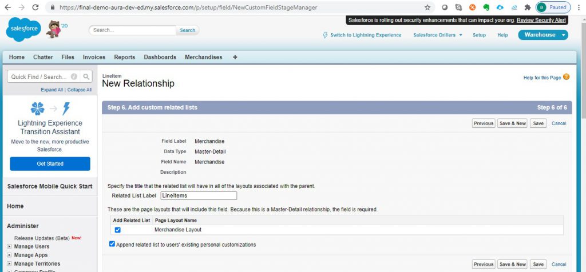The image size is (586, 272).
Task: Click the Related List Label input field
Action: click(199, 195)
